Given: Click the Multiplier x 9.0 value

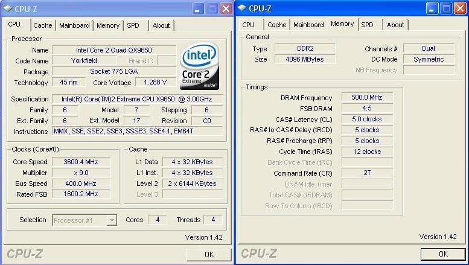Looking at the screenshot, I should click(81, 173).
